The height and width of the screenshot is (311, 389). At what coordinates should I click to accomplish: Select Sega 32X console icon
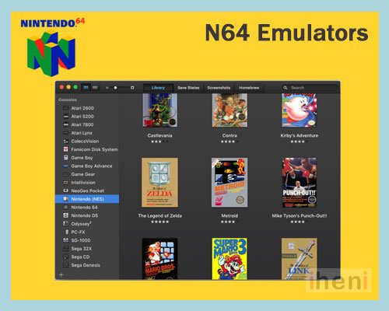[x=66, y=249]
